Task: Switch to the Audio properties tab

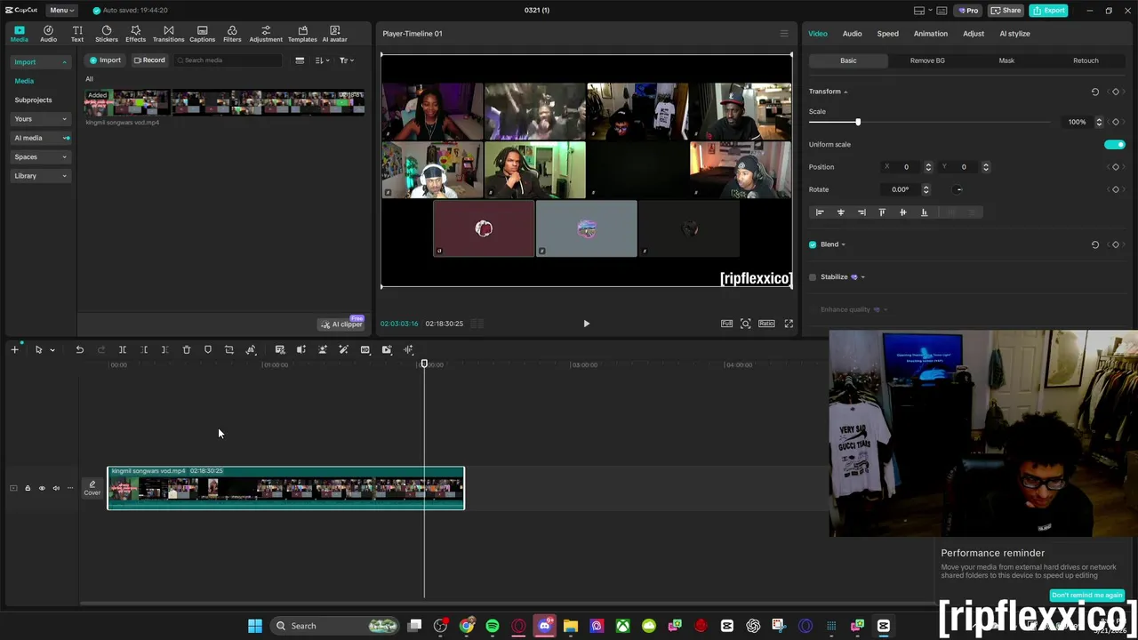Action: tap(852, 34)
